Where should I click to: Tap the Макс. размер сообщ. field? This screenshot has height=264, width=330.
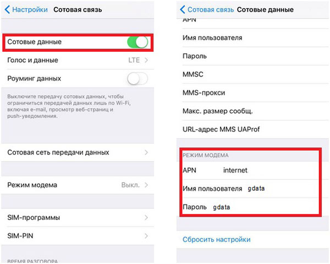pos(252,111)
